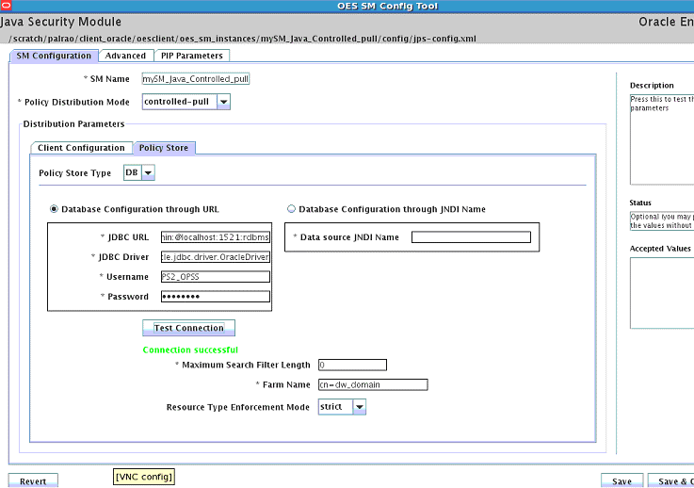Screen dimensions: 694x488
Task: Click the DB value in Policy Store Type
Action: 133,172
